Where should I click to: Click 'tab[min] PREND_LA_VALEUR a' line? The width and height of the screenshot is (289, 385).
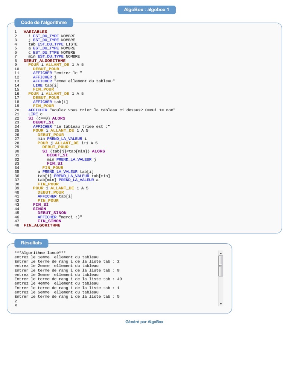(68, 180)
